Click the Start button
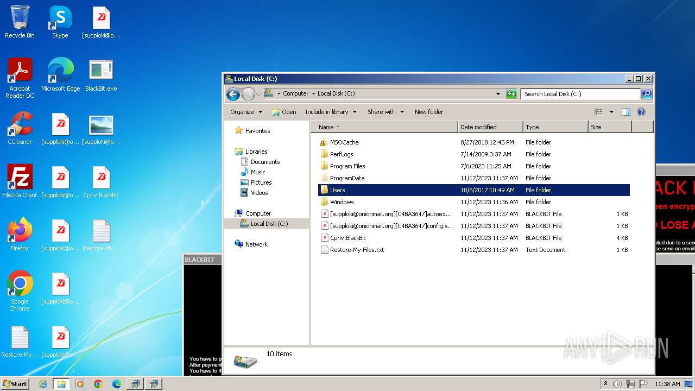695x391 pixels. click(x=15, y=384)
